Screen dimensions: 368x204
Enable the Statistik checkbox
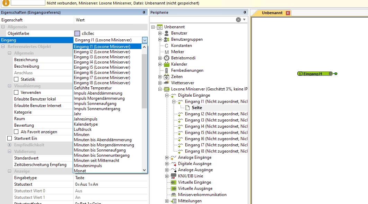(x=16, y=79)
